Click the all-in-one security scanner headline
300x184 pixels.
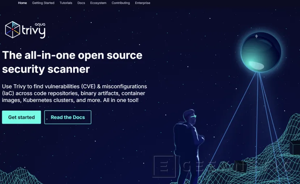(72, 62)
